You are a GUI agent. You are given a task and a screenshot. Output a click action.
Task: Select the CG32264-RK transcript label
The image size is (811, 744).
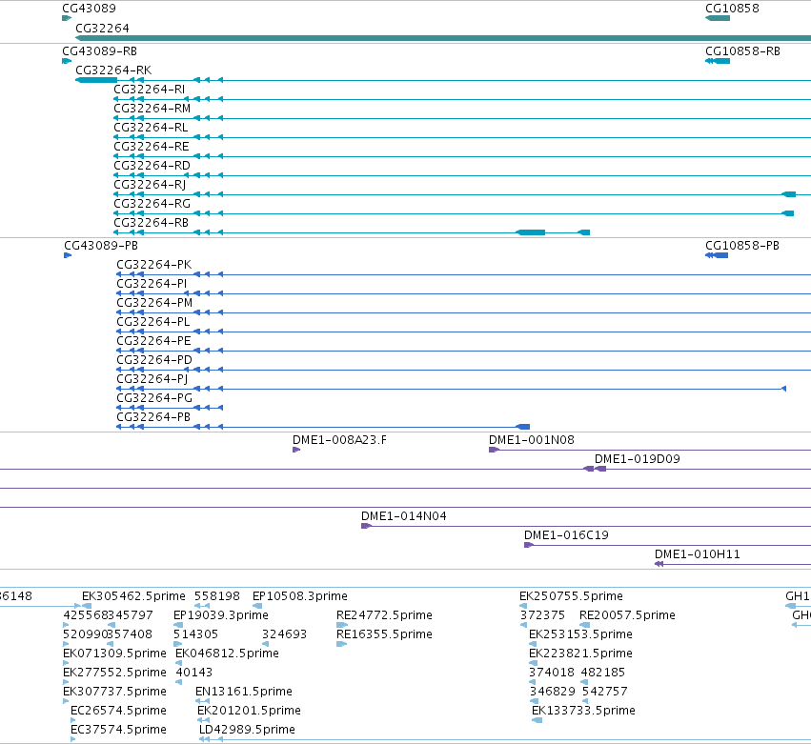click(x=113, y=70)
